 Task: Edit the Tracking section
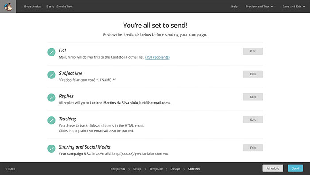tap(253, 119)
